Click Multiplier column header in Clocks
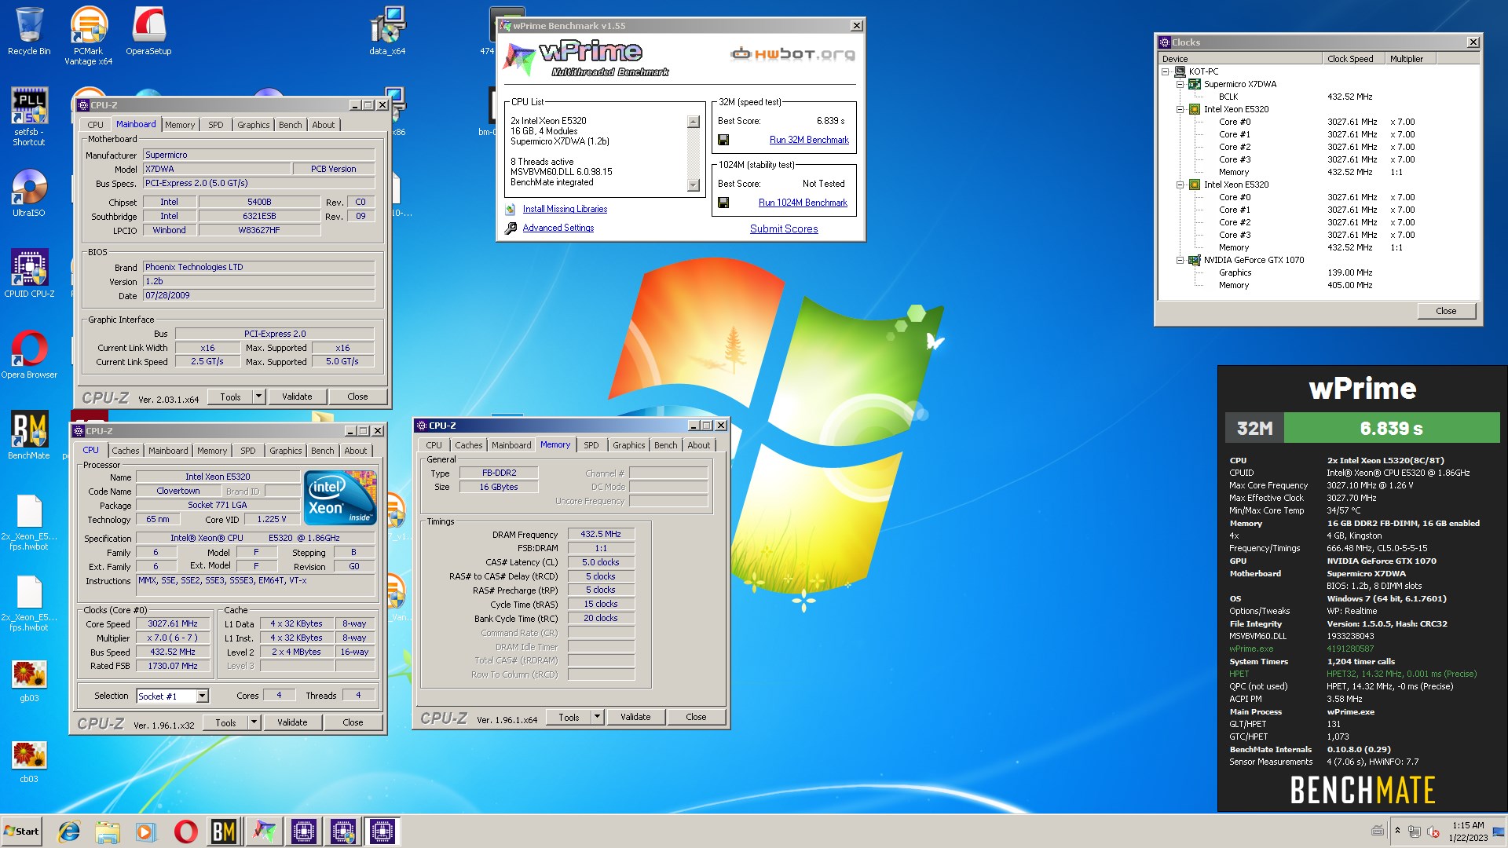The height and width of the screenshot is (848, 1508). point(1410,59)
